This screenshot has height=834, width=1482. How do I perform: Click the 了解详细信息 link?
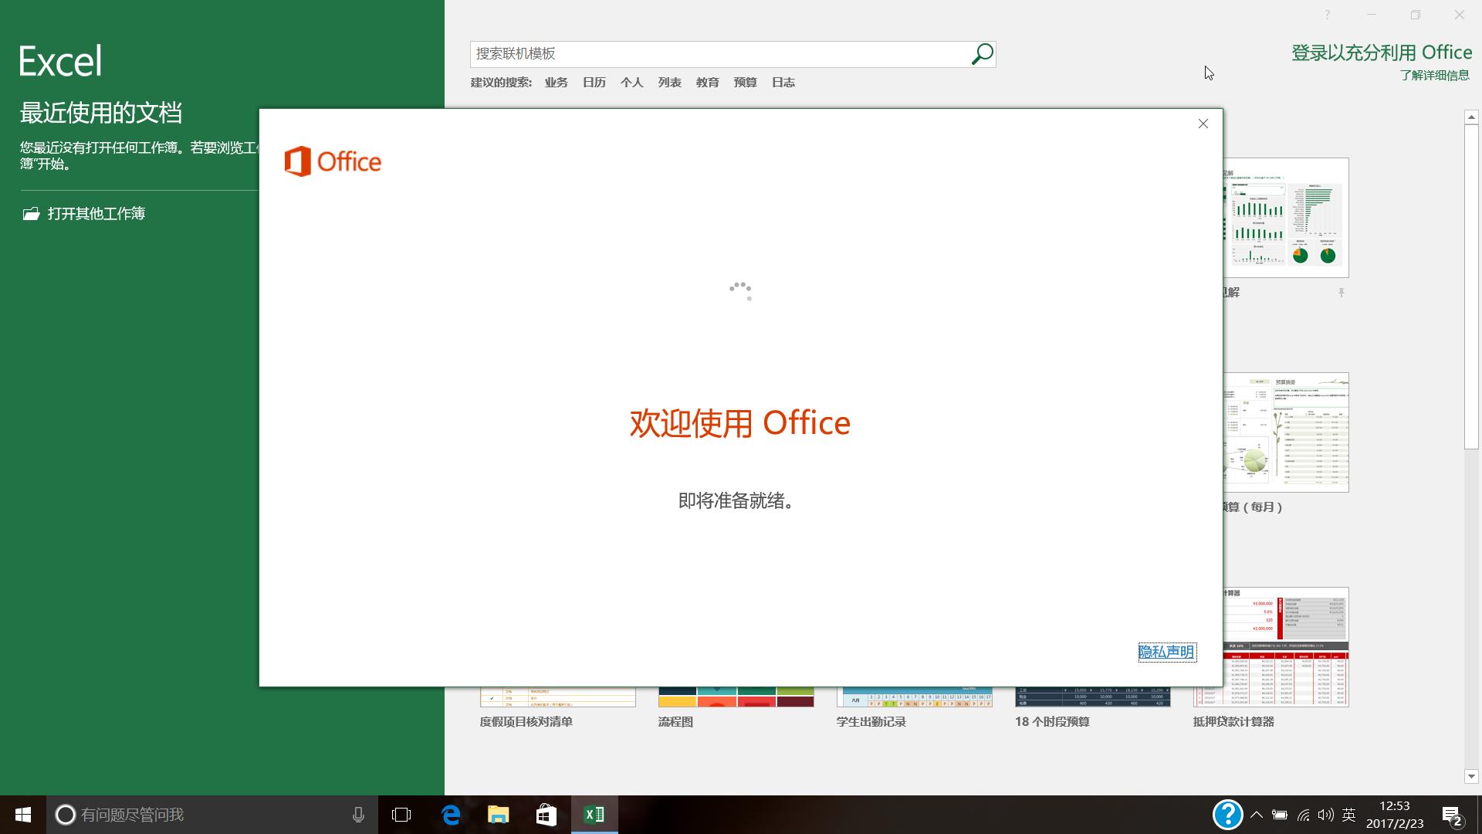point(1434,75)
